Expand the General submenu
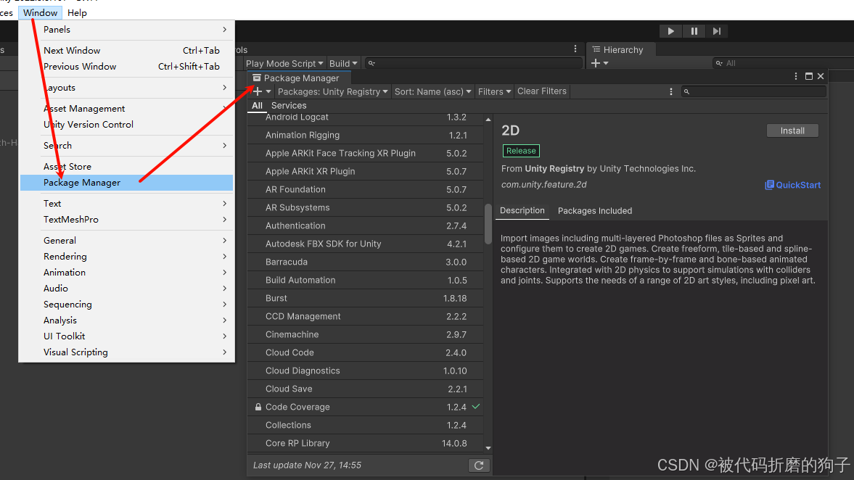The width and height of the screenshot is (854, 480). 126,241
